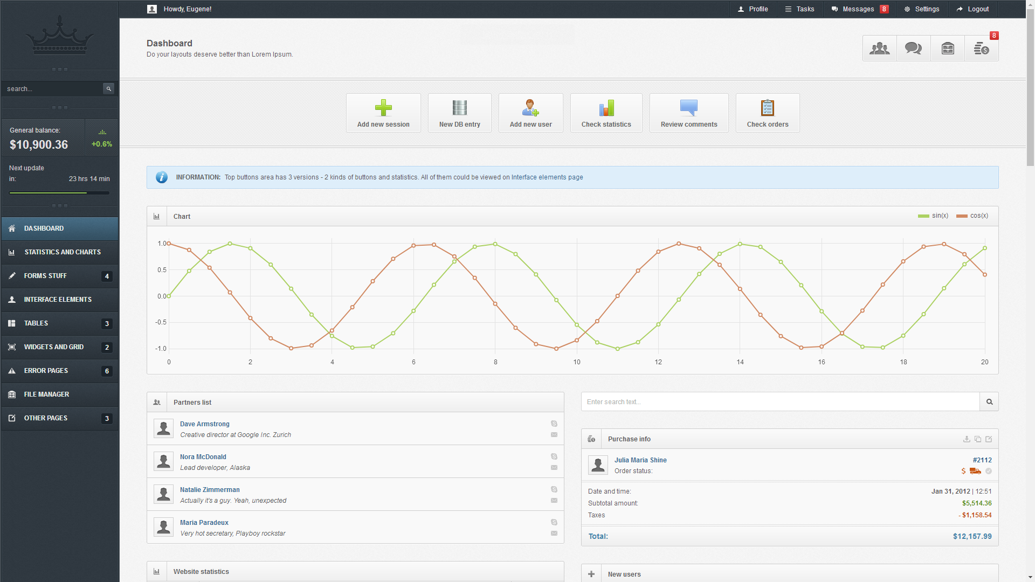
Task: Click the Total $12,157.99 amount
Action: [972, 536]
